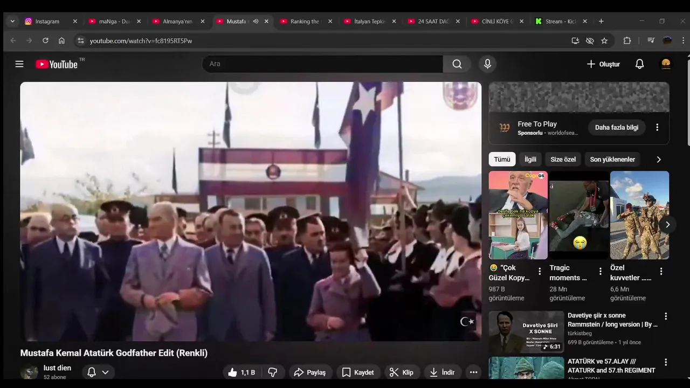This screenshot has height=388, width=690.
Task: Open options for the Özel kuvvetler short
Action: [661, 272]
